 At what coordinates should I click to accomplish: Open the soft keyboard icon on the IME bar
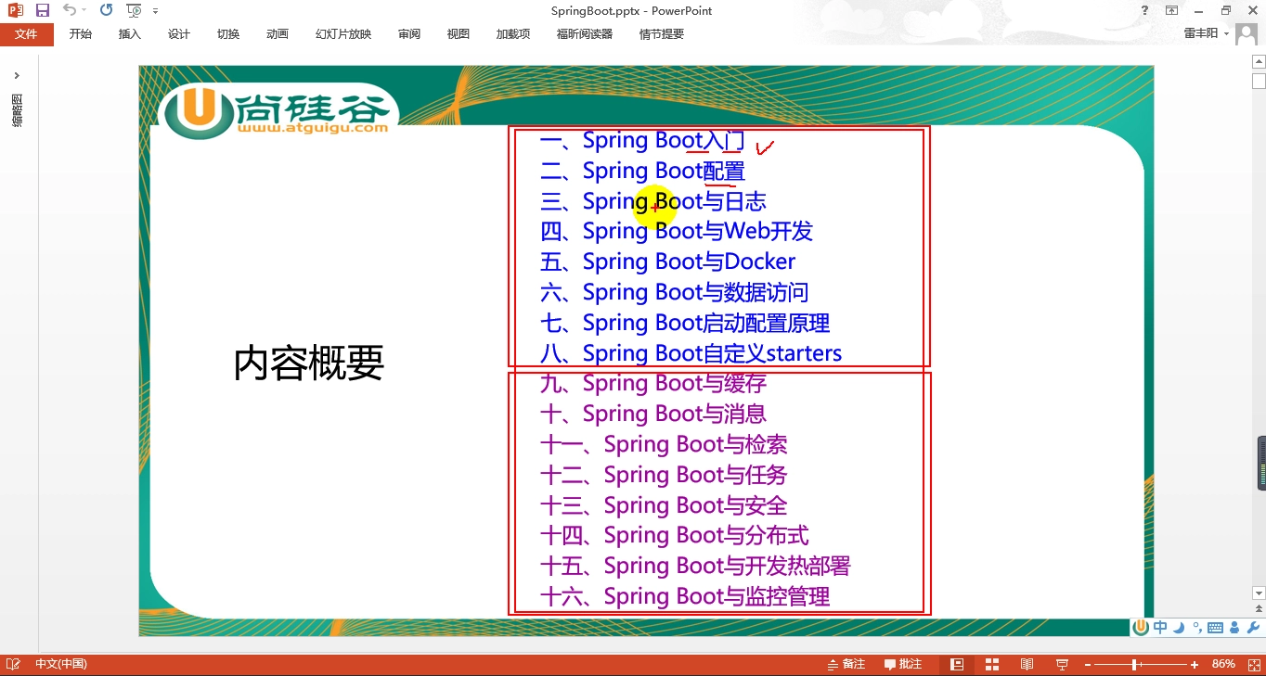click(x=1216, y=627)
